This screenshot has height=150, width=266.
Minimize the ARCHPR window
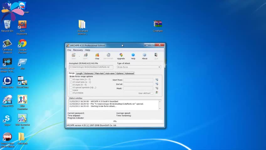point(147,45)
